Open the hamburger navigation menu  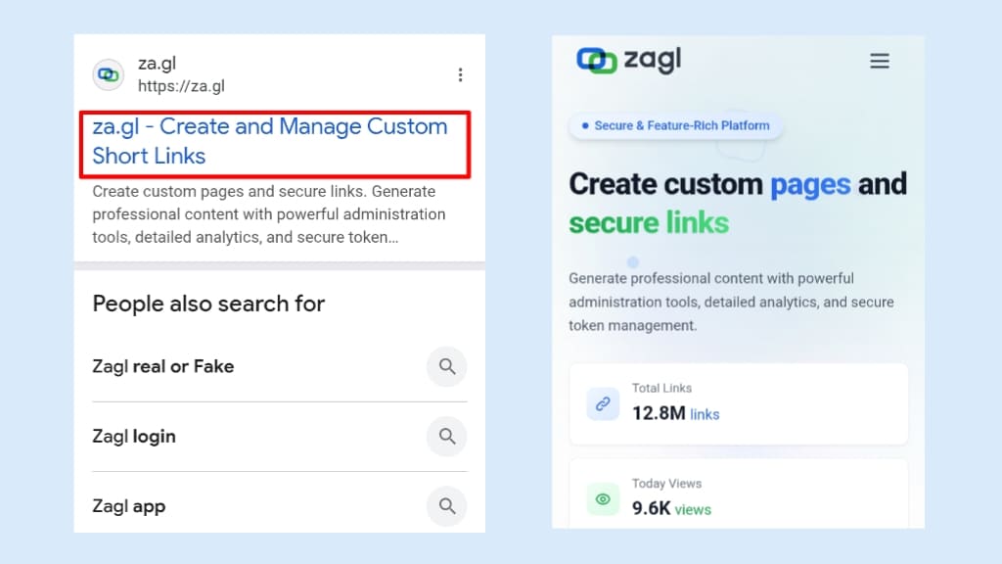[x=880, y=61]
